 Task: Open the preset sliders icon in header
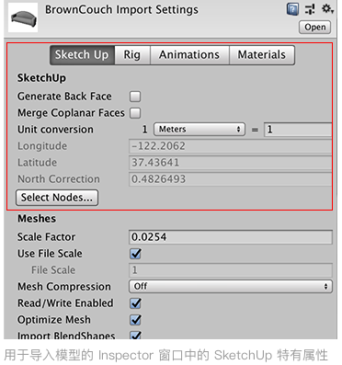point(310,9)
